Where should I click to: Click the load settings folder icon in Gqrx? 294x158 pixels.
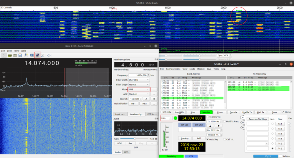[15, 55]
